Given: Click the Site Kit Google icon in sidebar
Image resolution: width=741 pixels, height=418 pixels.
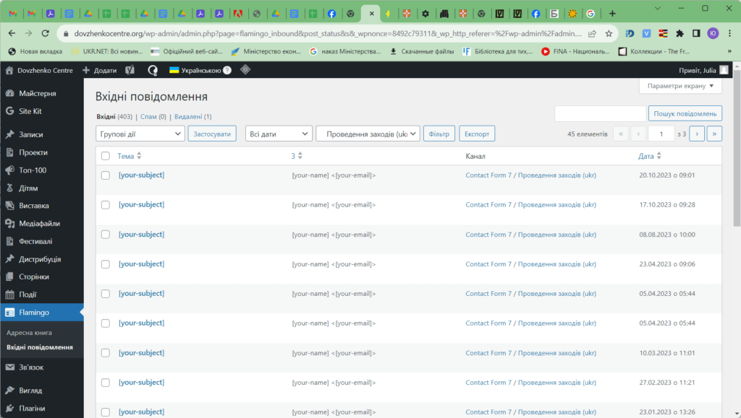Looking at the screenshot, I should coord(10,111).
